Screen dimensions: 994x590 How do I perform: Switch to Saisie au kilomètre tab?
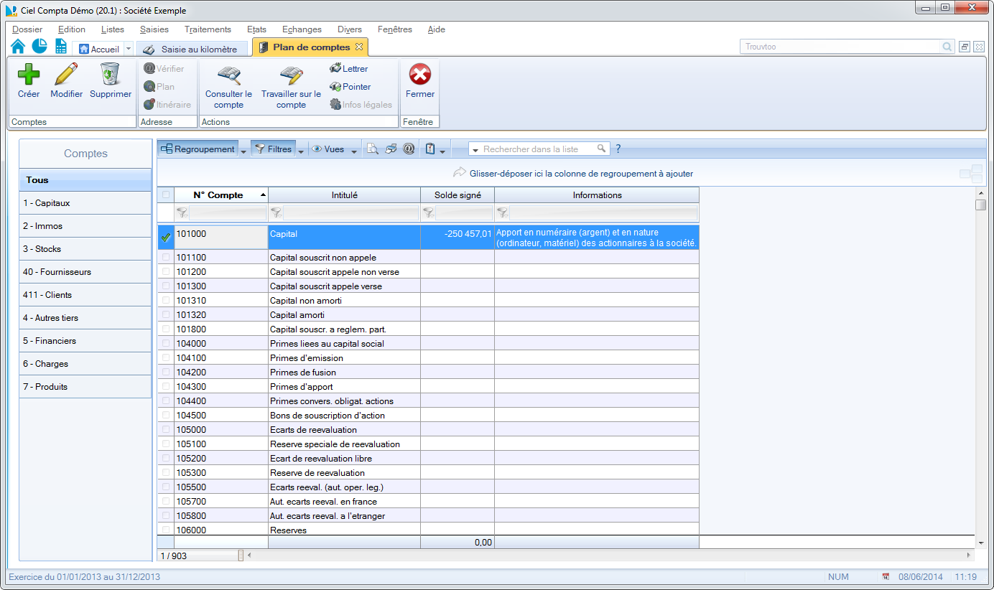point(192,49)
